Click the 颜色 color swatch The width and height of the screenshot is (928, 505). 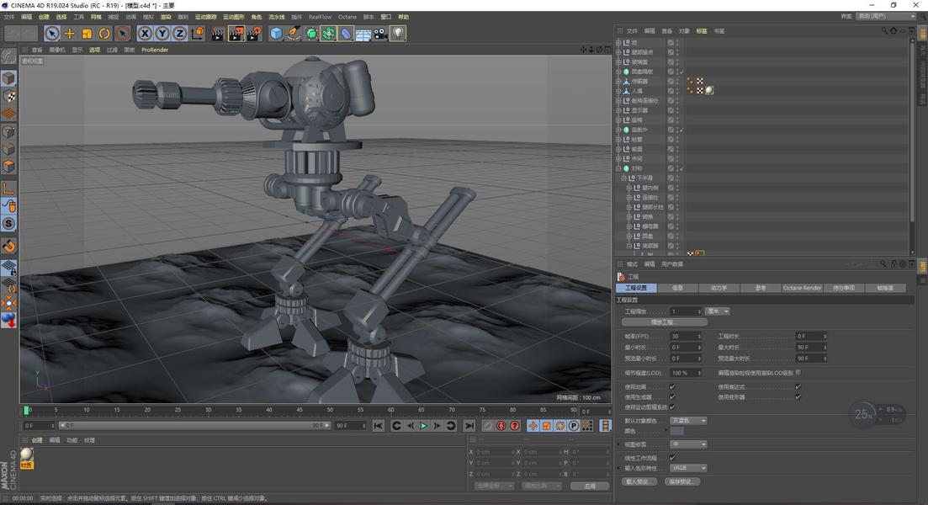coord(677,431)
